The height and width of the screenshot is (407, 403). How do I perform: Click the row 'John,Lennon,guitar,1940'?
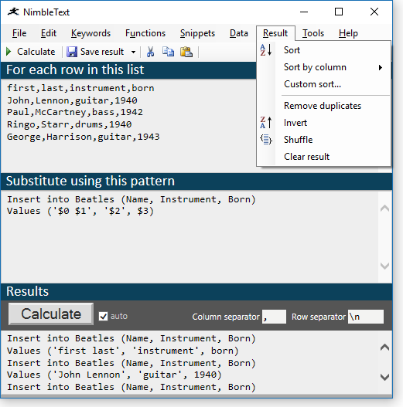(72, 100)
